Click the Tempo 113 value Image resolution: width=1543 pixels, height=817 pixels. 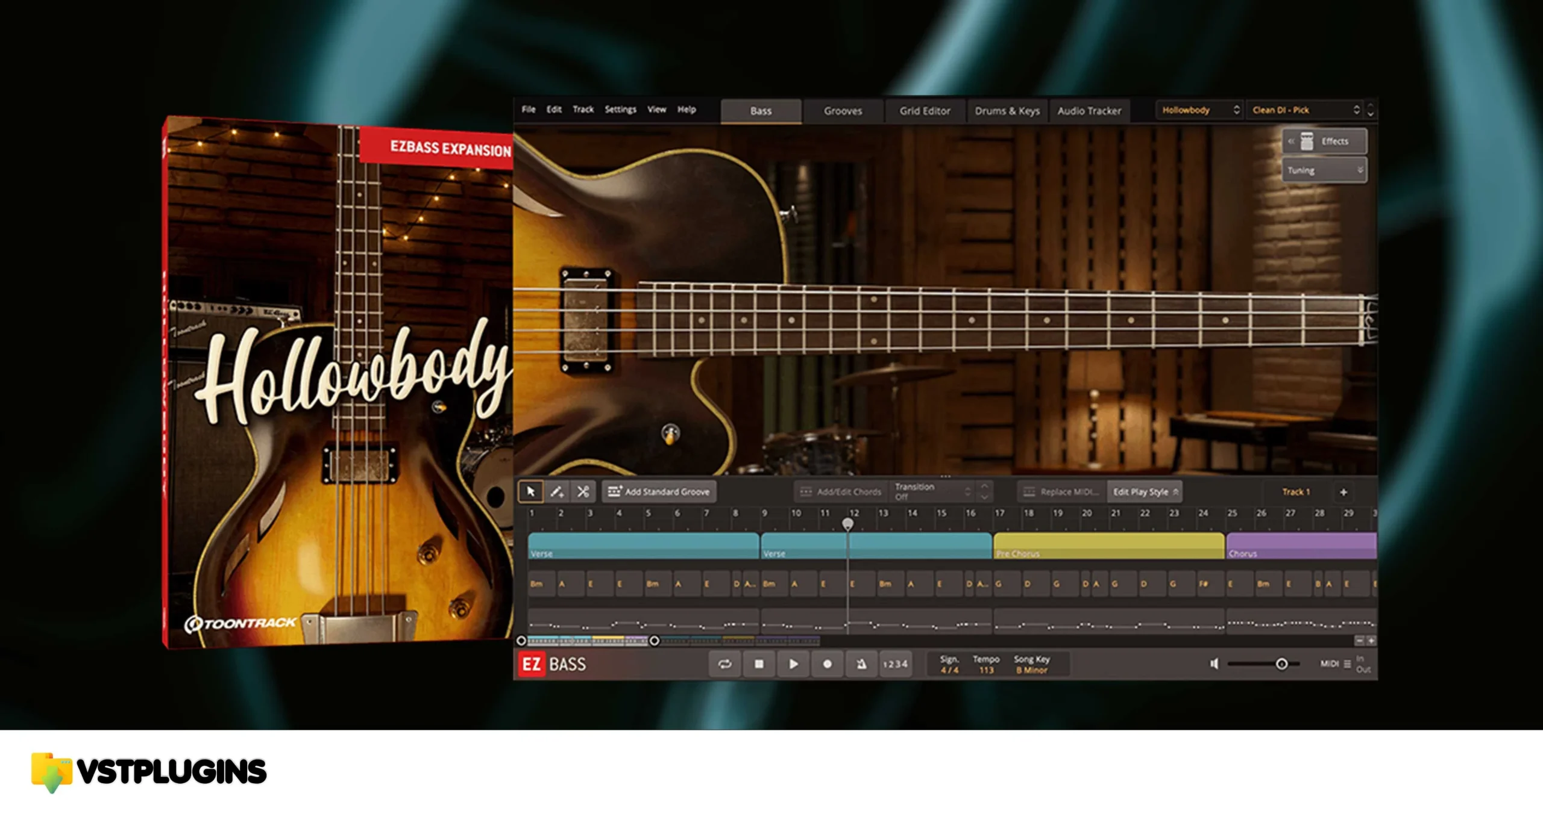[986, 670]
